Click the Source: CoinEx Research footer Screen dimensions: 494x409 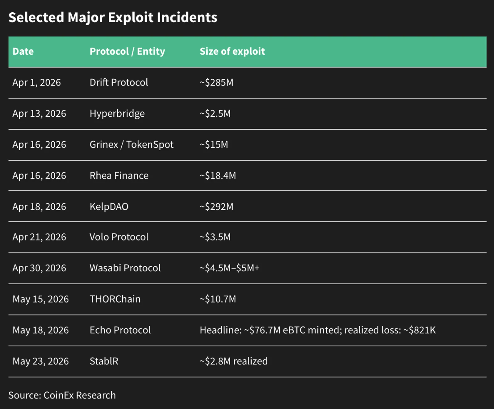62,395
